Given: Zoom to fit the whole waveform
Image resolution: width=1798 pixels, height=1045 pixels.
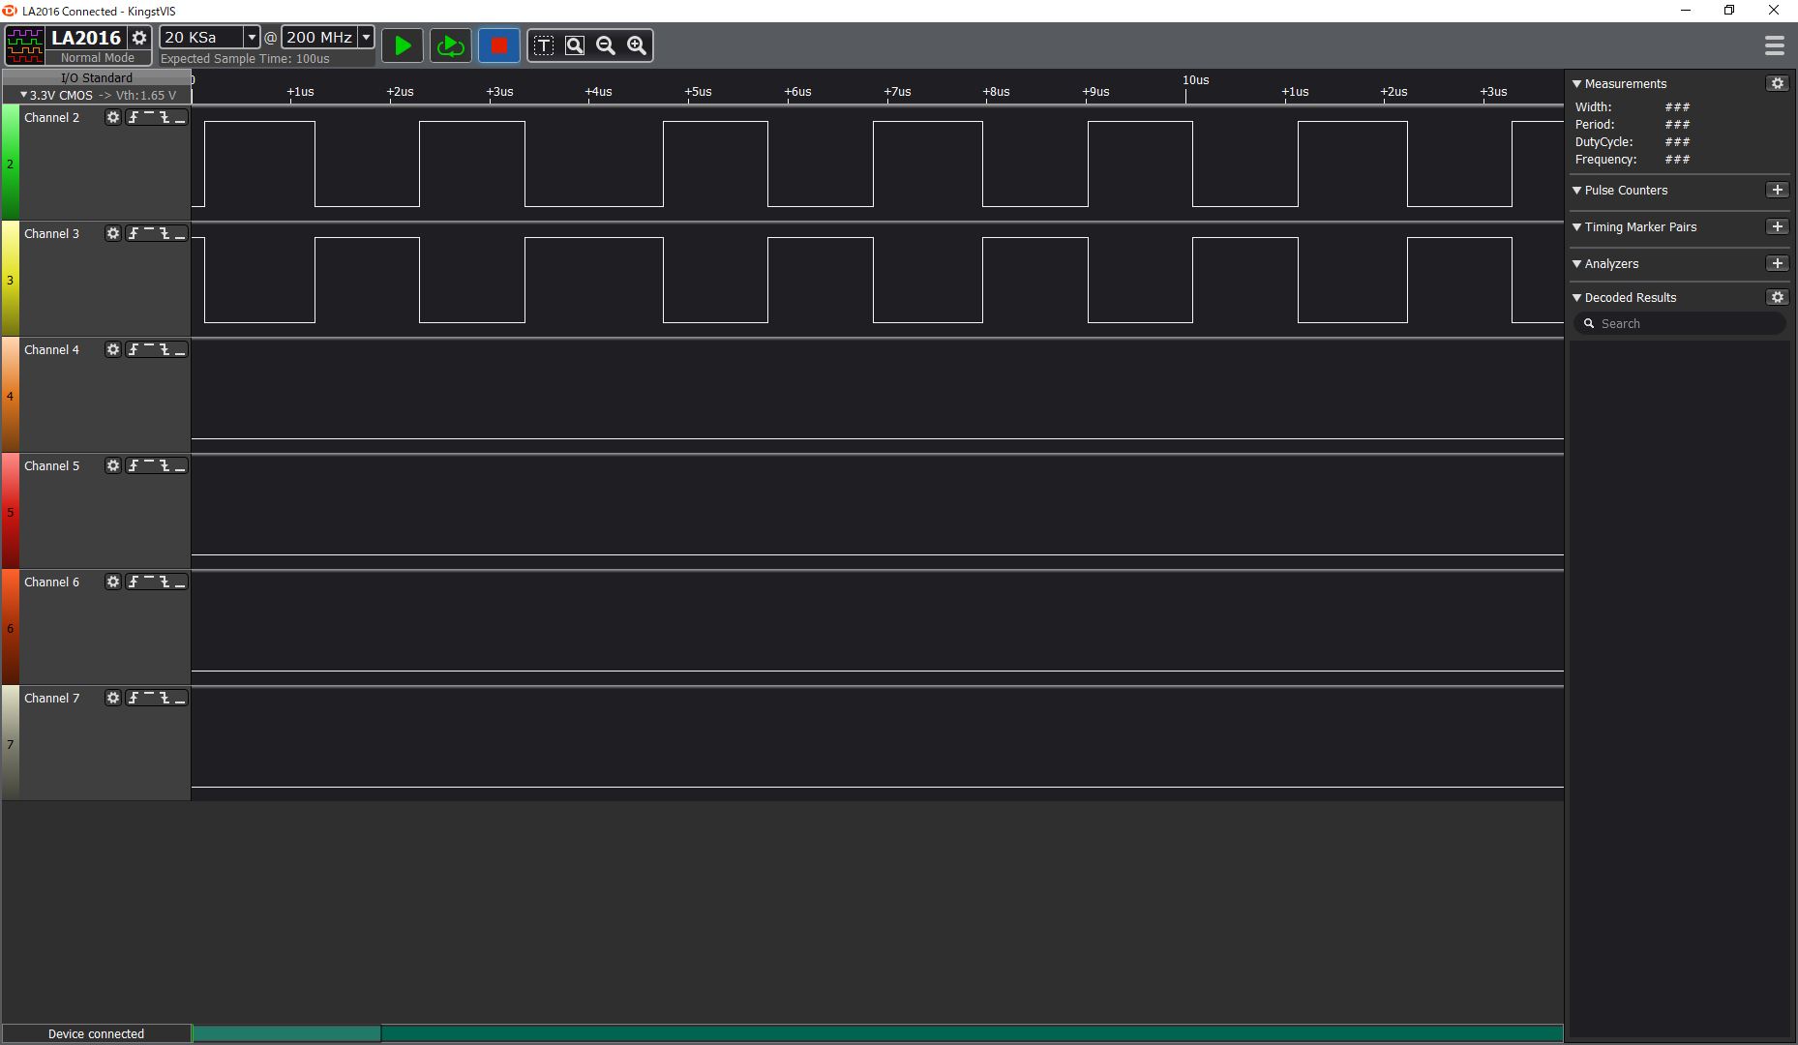Looking at the screenshot, I should 575,45.
